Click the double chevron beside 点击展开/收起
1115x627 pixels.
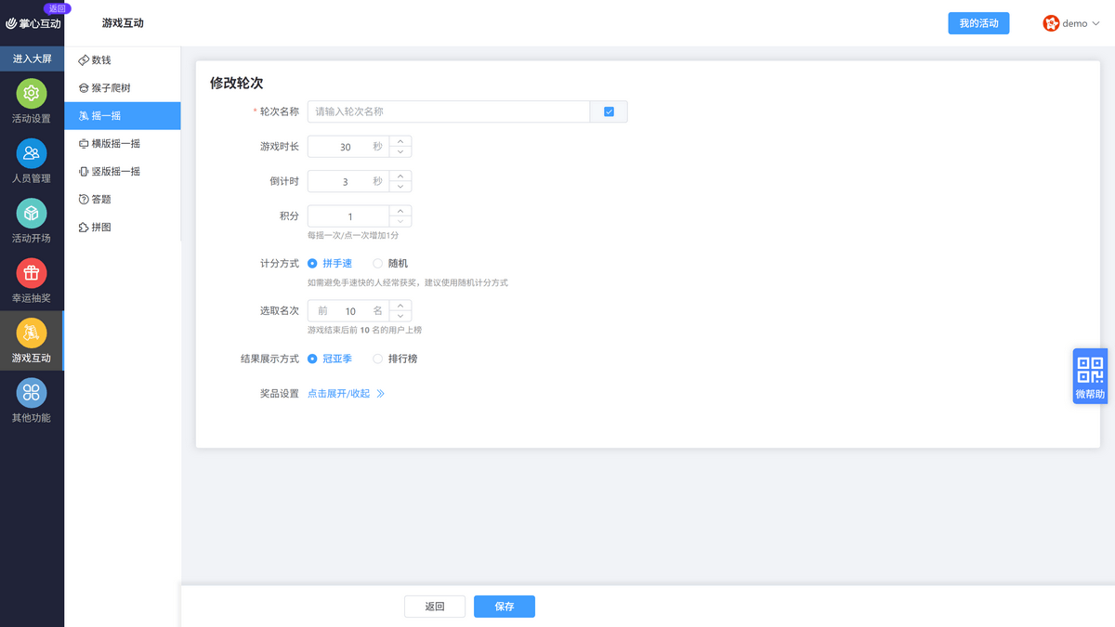(380, 394)
